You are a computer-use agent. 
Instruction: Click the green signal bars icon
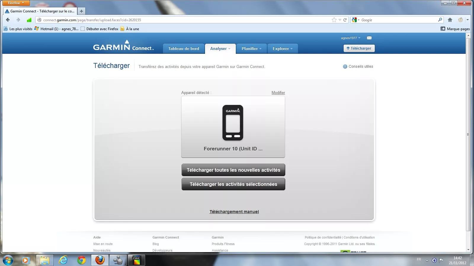29,20
